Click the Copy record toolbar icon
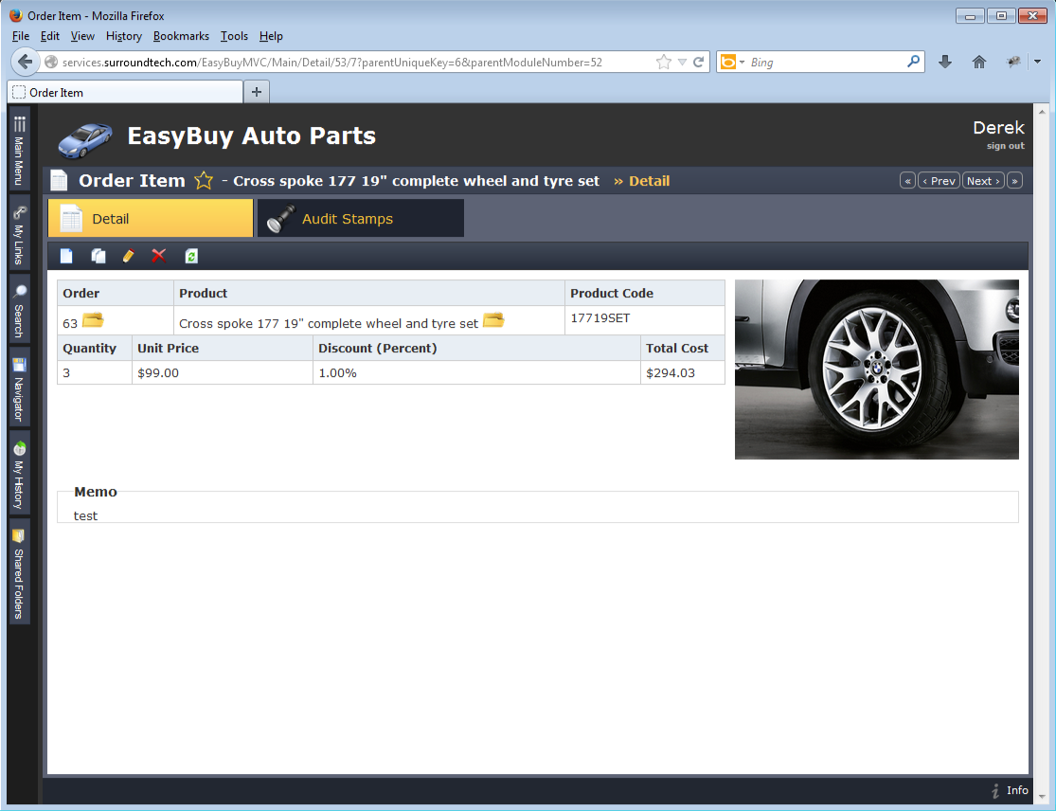The image size is (1056, 811). click(98, 256)
